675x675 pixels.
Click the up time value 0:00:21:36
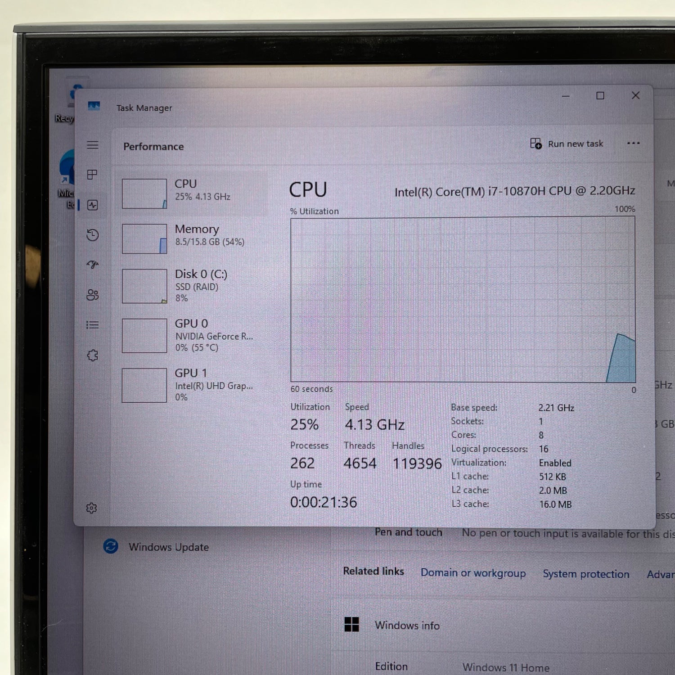(324, 502)
